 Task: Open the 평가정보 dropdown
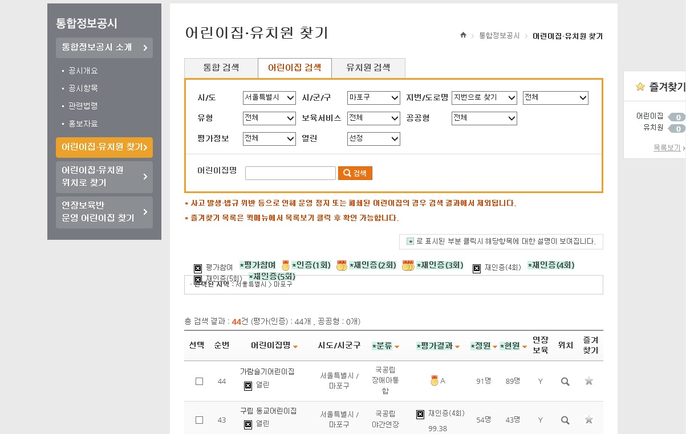click(269, 138)
